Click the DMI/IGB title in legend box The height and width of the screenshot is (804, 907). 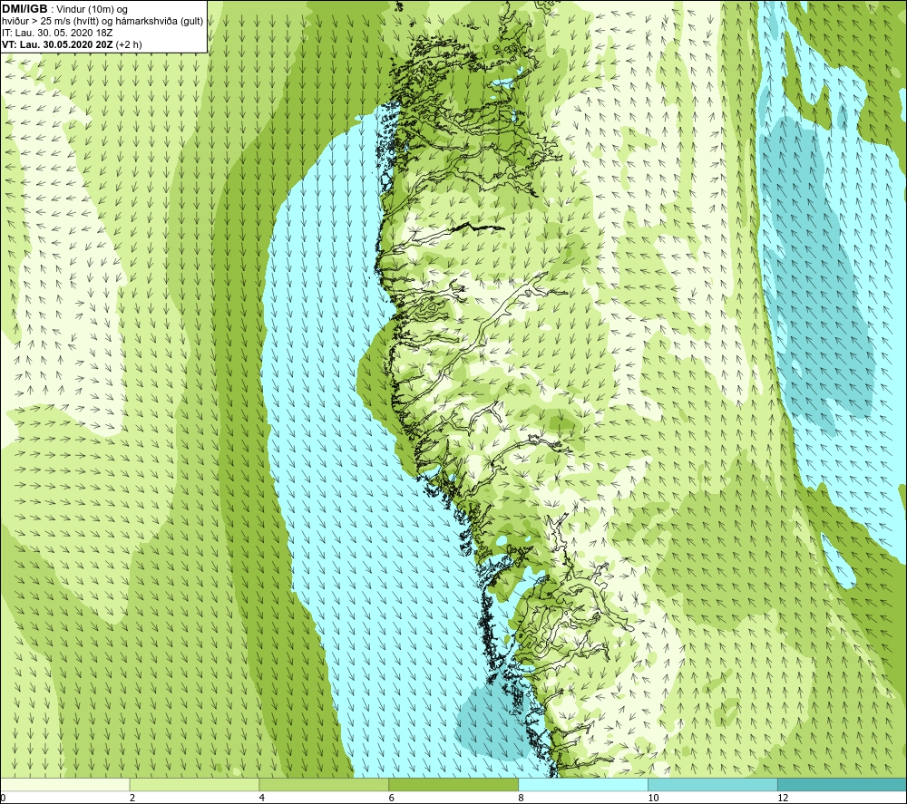[x=24, y=9]
